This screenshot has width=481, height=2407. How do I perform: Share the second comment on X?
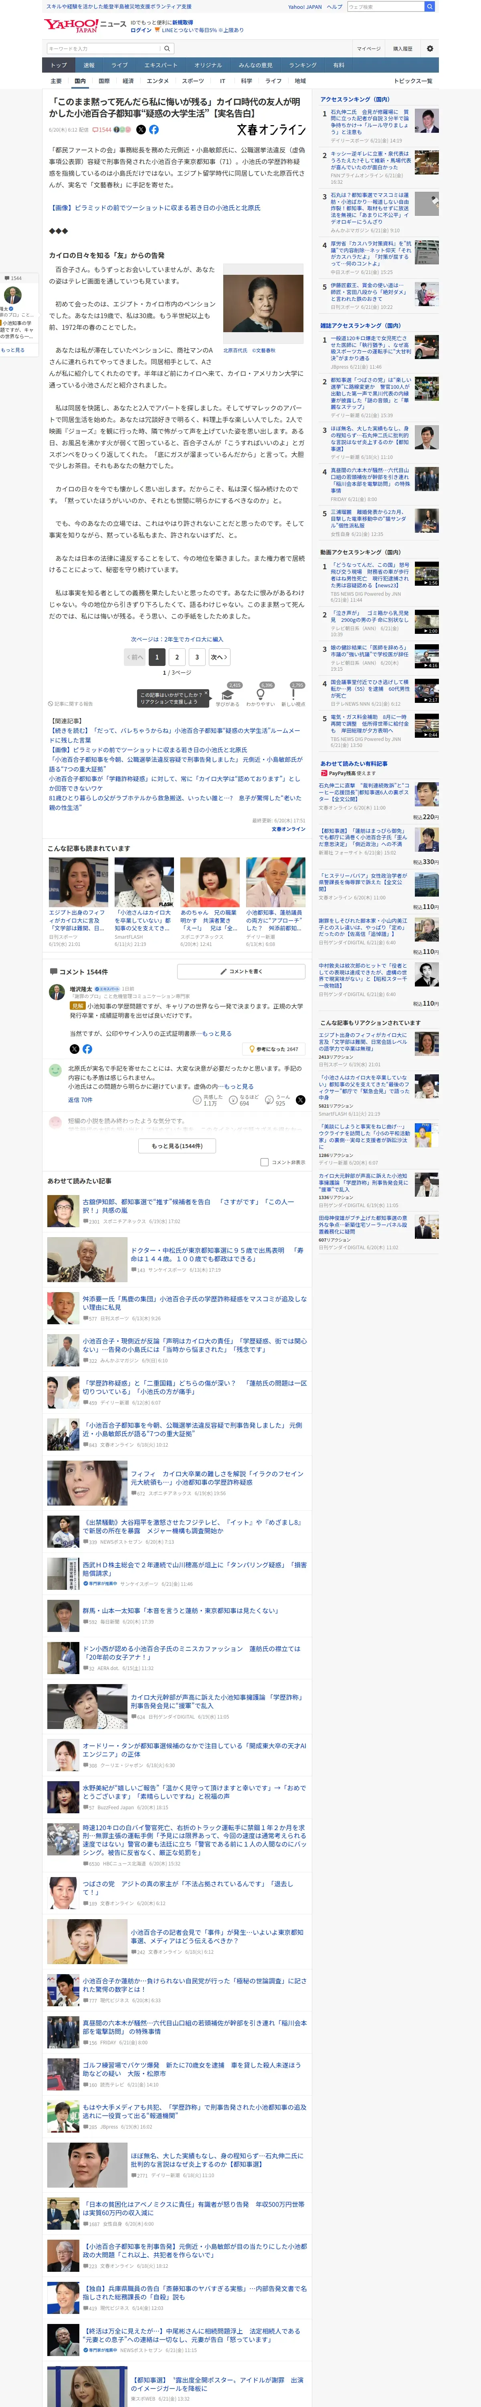coord(300,1100)
